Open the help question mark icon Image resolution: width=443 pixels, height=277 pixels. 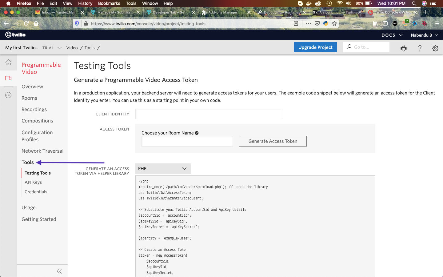click(x=420, y=48)
